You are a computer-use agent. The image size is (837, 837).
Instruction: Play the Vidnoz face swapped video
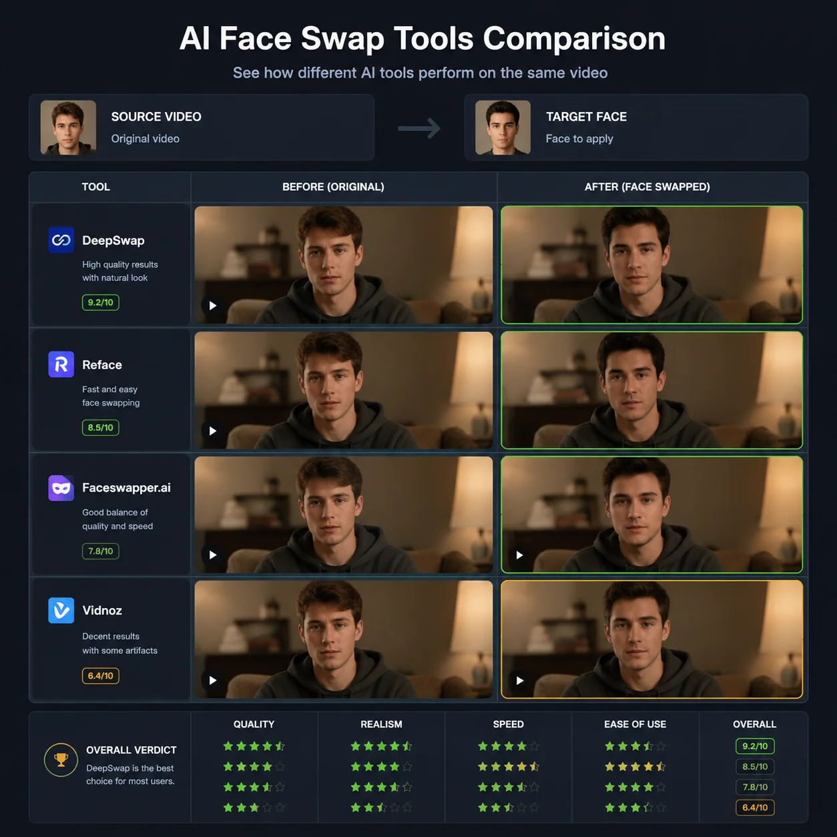(519, 680)
